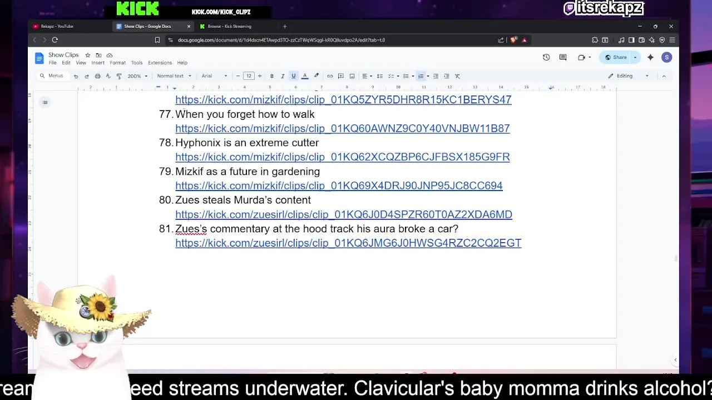
Task: Clear formatting with the crossed T icon
Action: coord(457,76)
